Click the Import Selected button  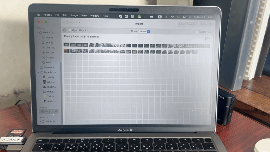[188, 24]
